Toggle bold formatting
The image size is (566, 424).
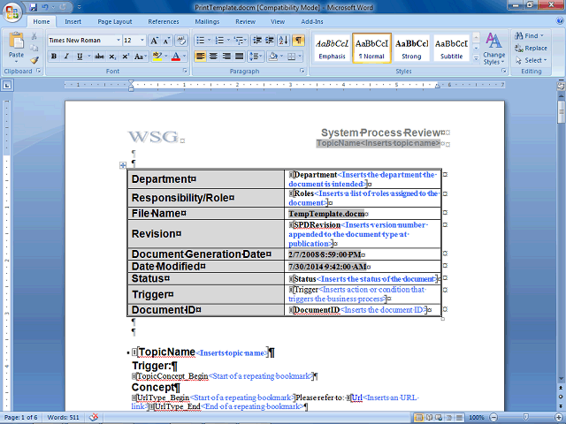[54, 57]
